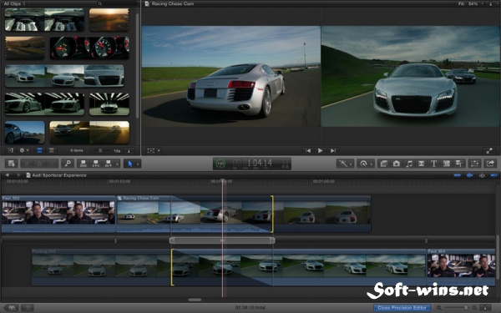Click the Precision Editor transition handle bar
The height and width of the screenshot is (313, 501).
[222, 240]
